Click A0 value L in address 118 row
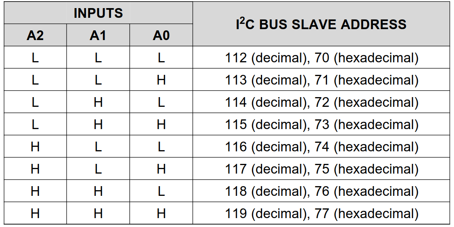 pos(161,191)
